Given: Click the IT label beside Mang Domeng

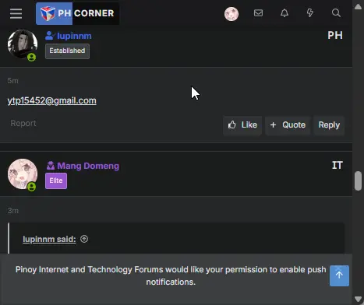Looking at the screenshot, I should coord(337,165).
